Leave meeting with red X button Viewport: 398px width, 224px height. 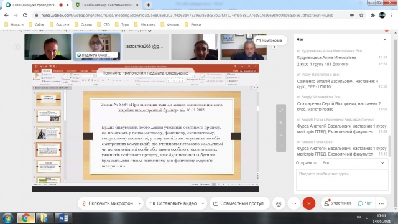tap(309, 203)
